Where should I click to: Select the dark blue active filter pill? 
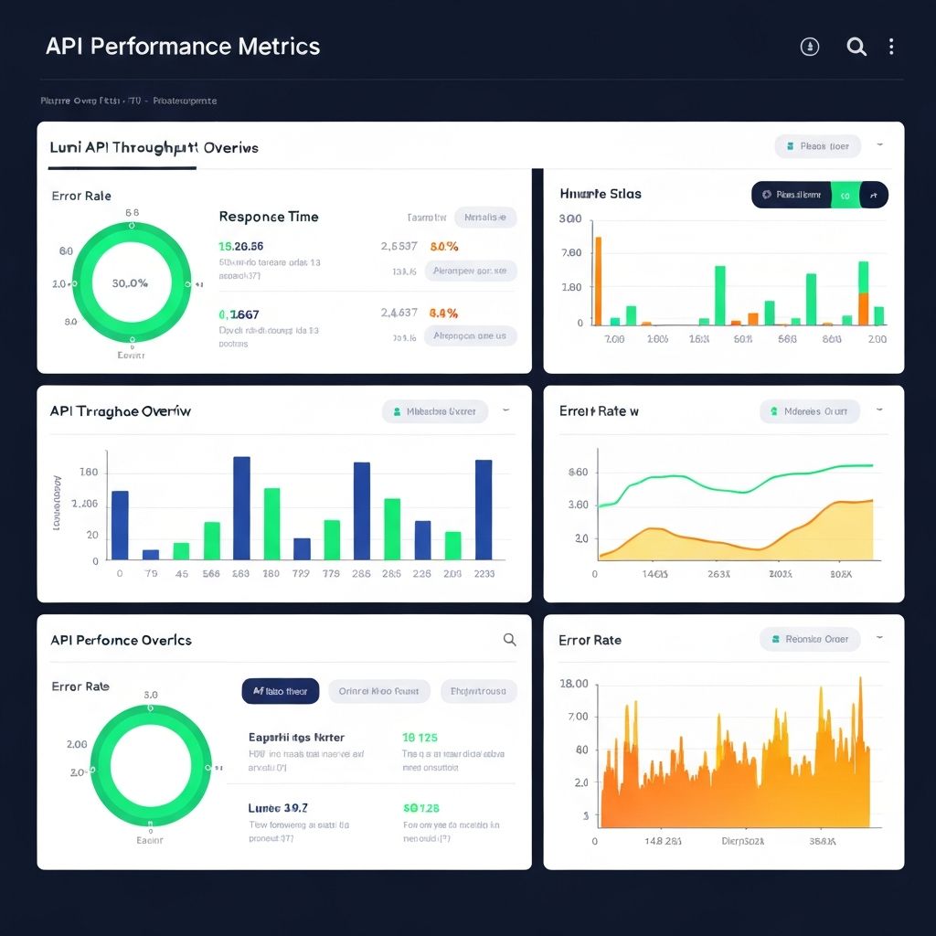(x=280, y=691)
